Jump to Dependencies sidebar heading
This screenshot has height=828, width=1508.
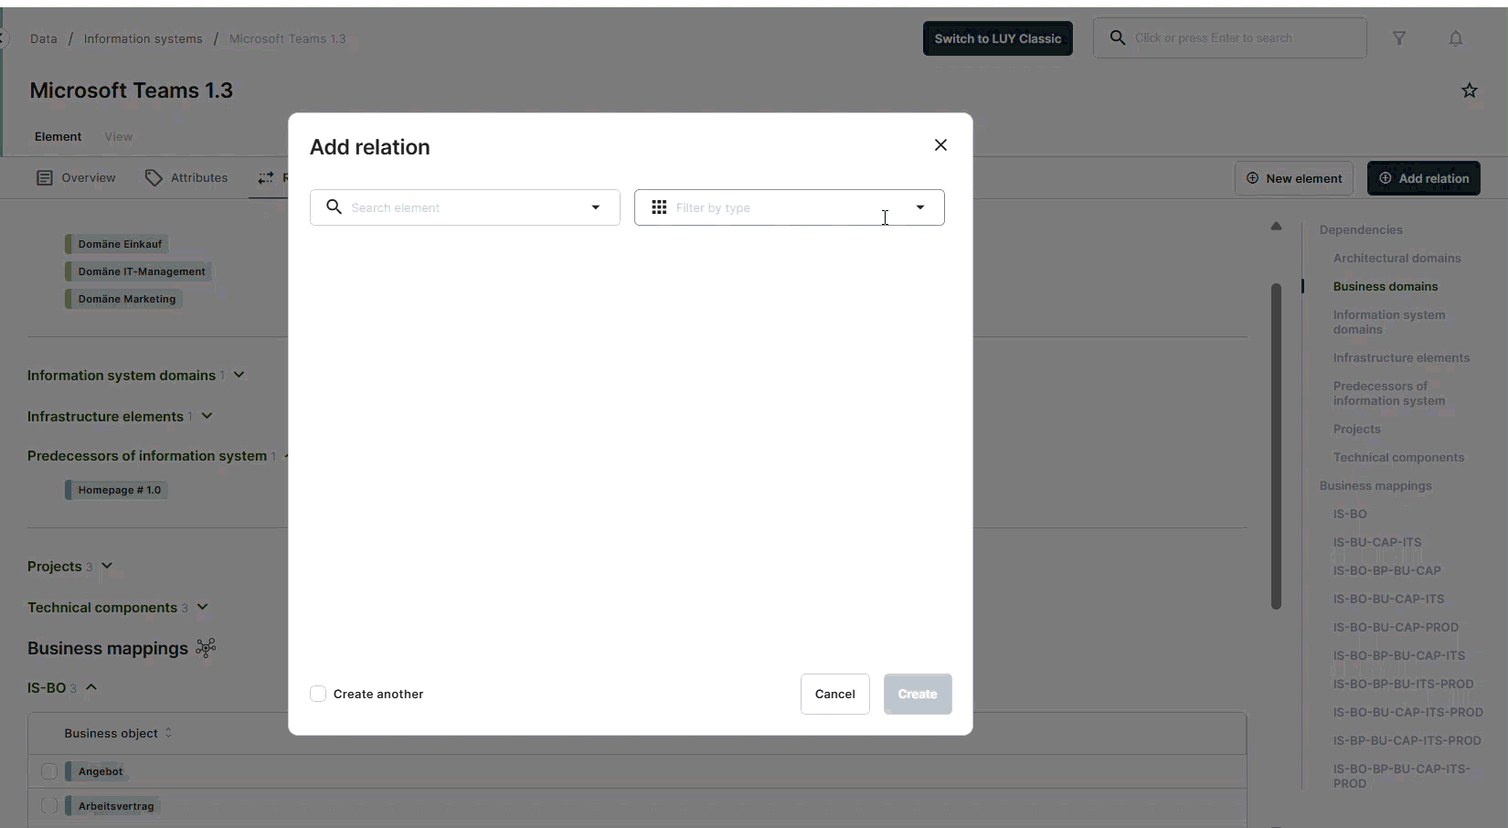click(1361, 229)
